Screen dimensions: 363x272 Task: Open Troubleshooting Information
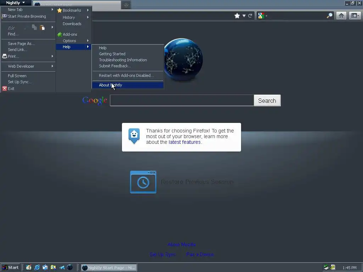coord(128,60)
